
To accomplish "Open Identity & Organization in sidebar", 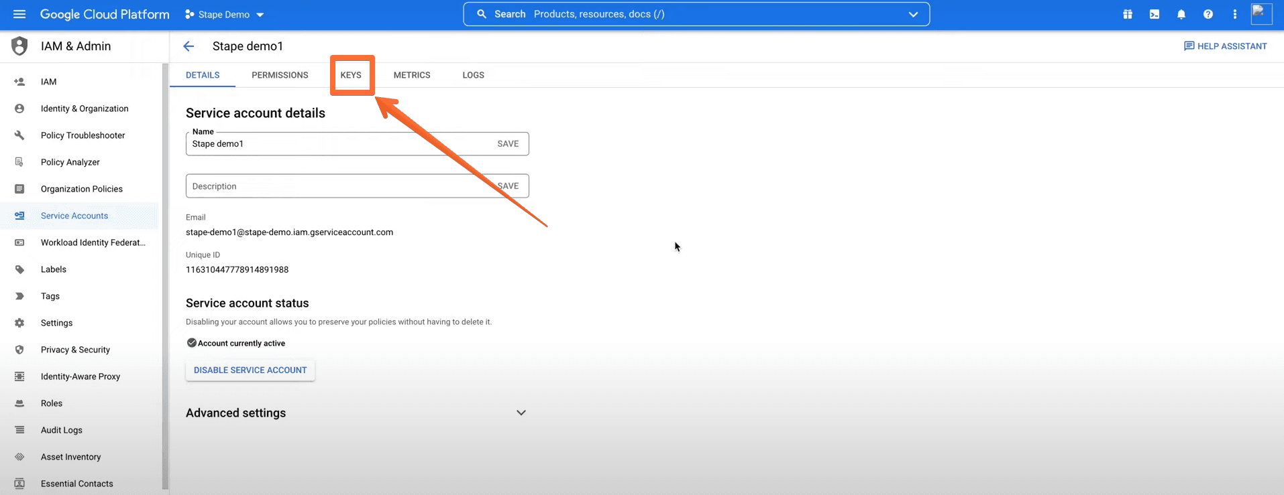I will point(85,109).
